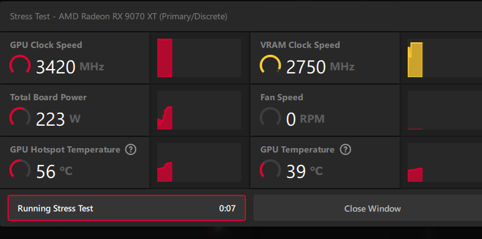Image resolution: width=482 pixels, height=239 pixels.
Task: Click the Fan Speed history graph
Action: tap(445, 110)
